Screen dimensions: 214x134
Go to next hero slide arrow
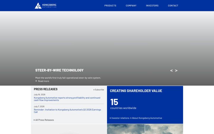tap(176, 71)
